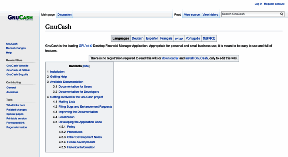The width and height of the screenshot is (288, 157).
Task: Jump to Localization section
Action: pos(66,117)
